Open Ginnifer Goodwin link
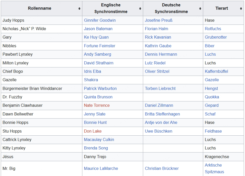Viewport: 245px width, 176px height. click(x=100, y=20)
